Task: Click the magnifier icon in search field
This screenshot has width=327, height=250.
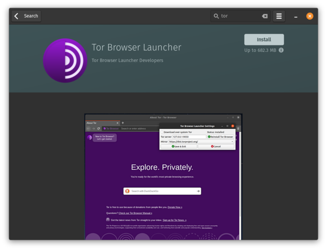Action: (x=216, y=16)
